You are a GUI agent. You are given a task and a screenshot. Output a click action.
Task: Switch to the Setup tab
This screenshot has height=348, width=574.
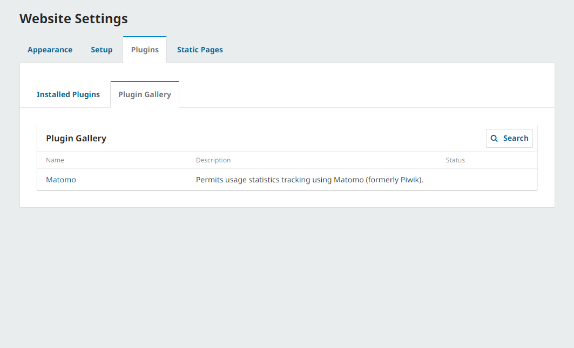coord(102,50)
